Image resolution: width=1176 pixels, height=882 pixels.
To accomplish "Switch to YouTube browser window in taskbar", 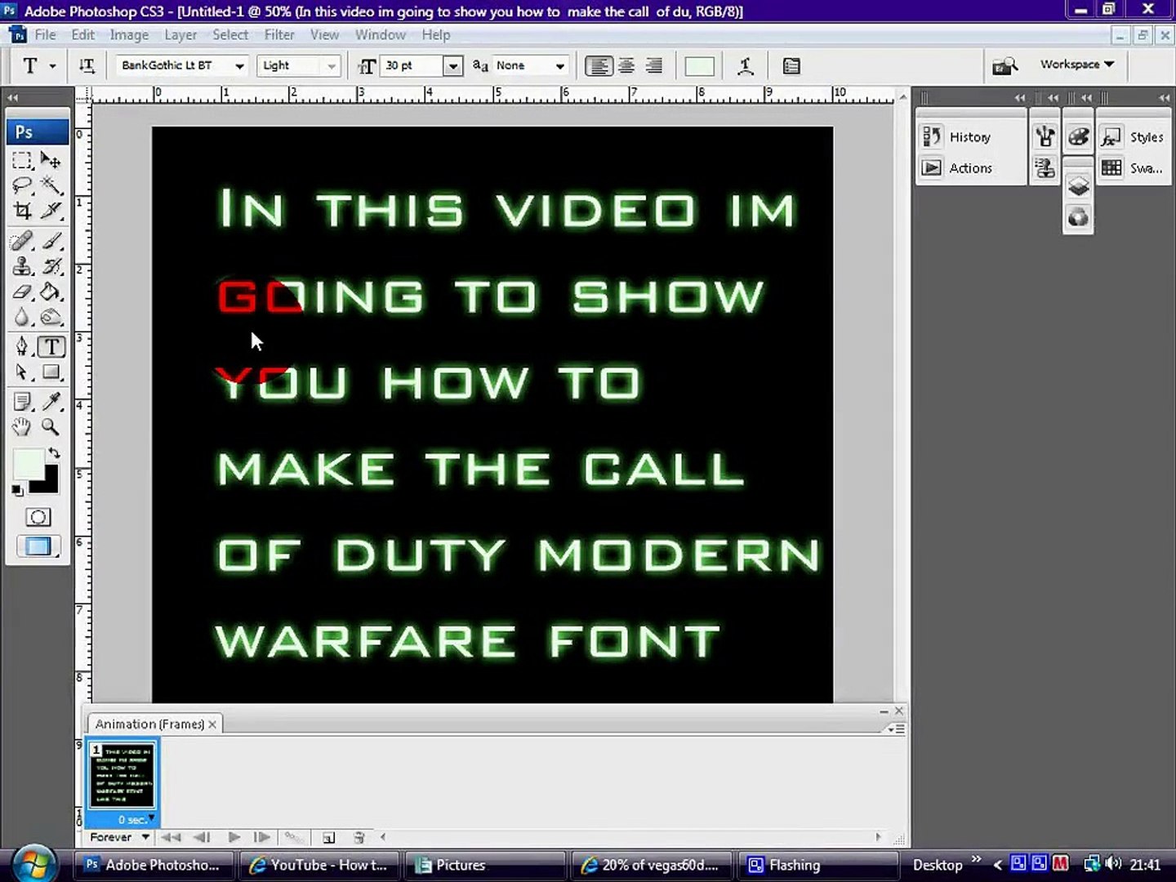I will [320, 865].
